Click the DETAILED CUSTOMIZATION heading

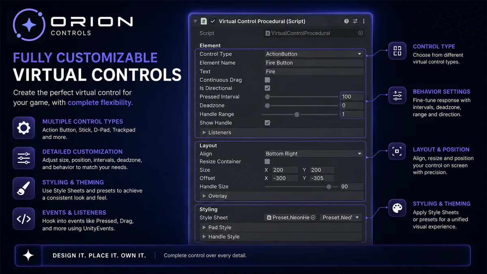pyautogui.click(x=82, y=152)
